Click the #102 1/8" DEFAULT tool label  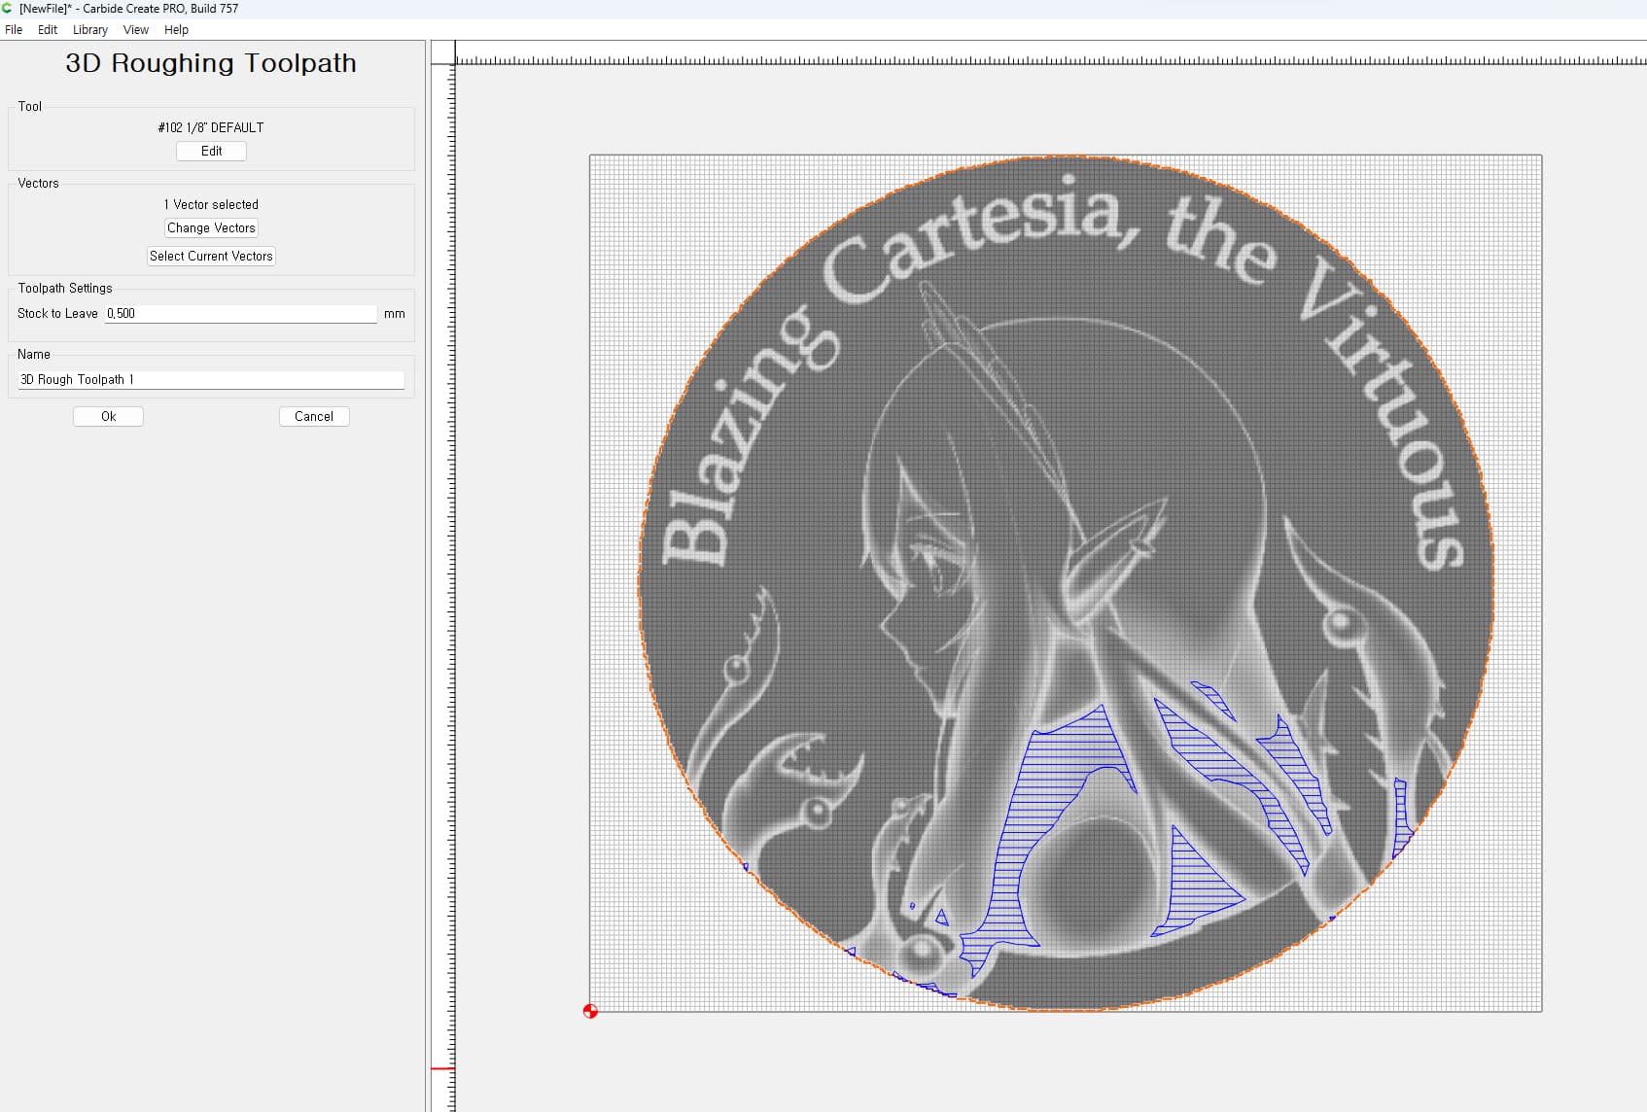[210, 126]
